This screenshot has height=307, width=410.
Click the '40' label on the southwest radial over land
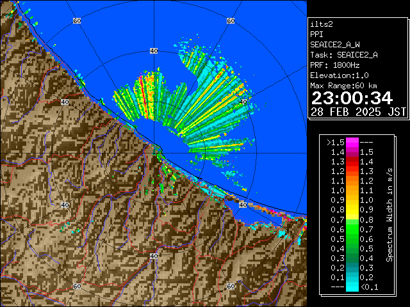coord(65,205)
